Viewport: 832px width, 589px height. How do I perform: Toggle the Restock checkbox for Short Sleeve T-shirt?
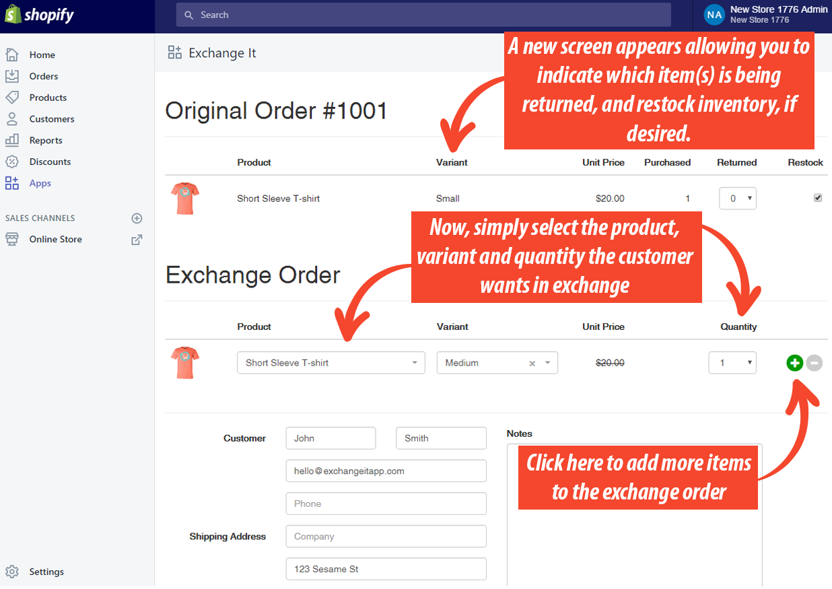(x=818, y=197)
